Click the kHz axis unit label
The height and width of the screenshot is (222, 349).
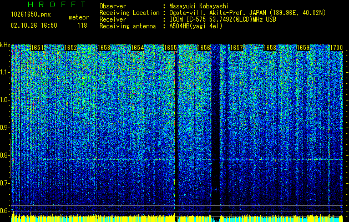tap(5, 45)
